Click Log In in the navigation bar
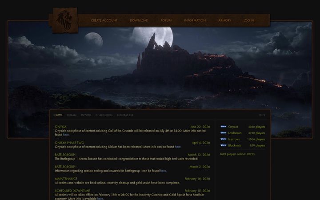 (249, 20)
